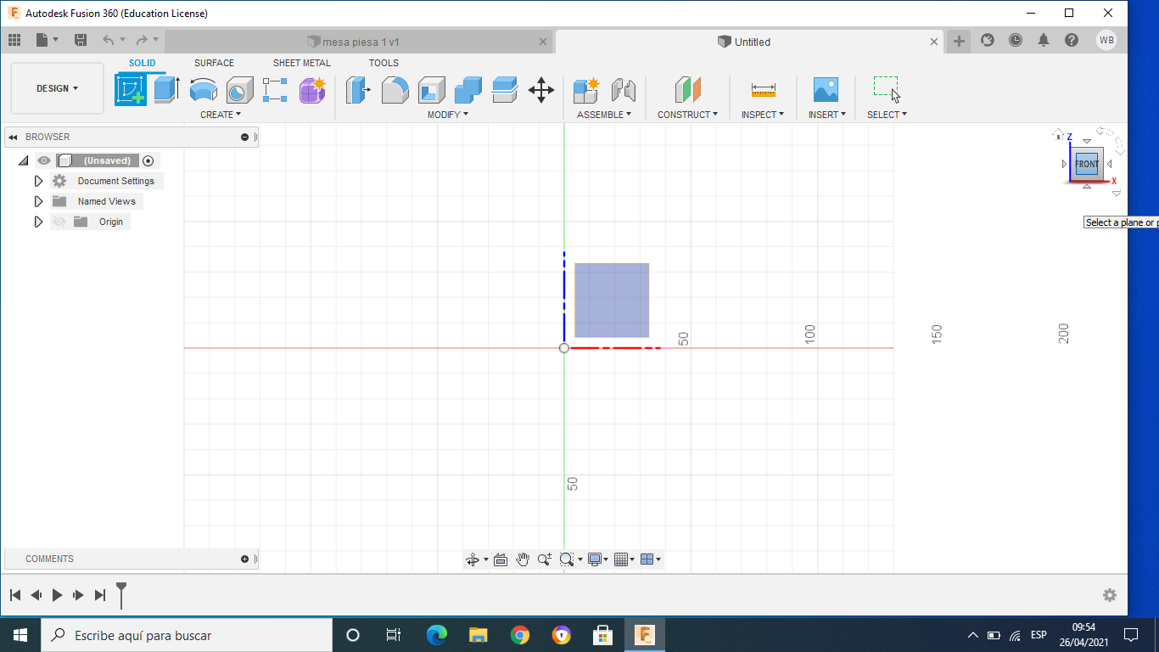Switch to the SHEET METAL tab

[x=302, y=63]
